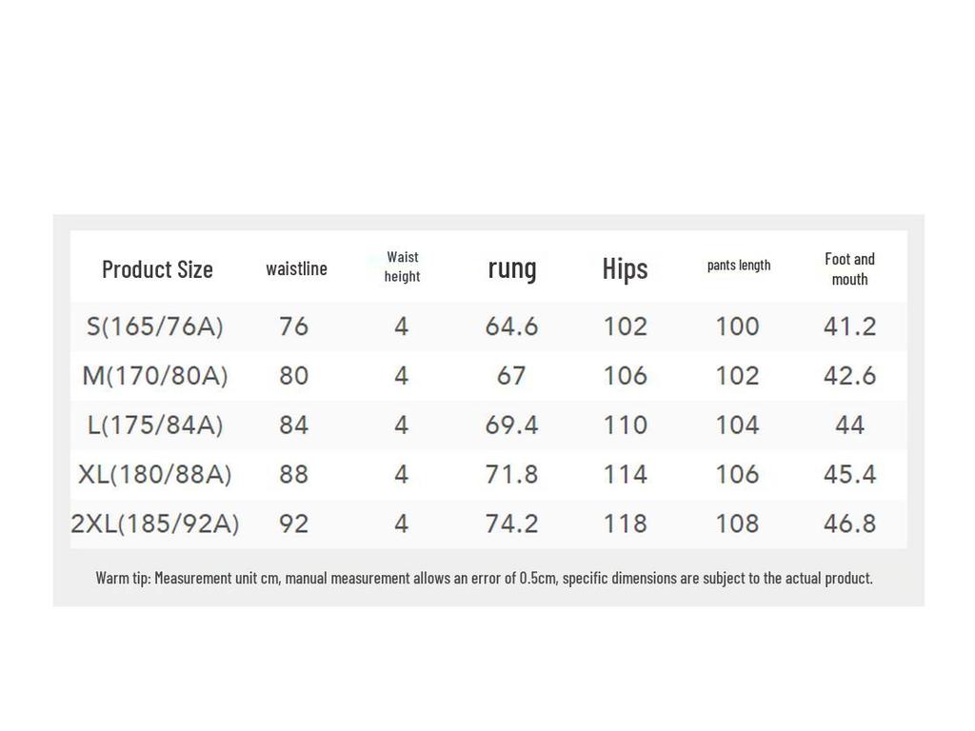This screenshot has height=731, width=975.
Task: Click the Product Size column header
Action: pyautogui.click(x=157, y=269)
